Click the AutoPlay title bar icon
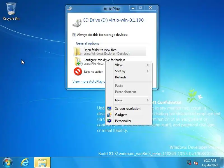Screen dimensions: 224x168 (70, 9)
